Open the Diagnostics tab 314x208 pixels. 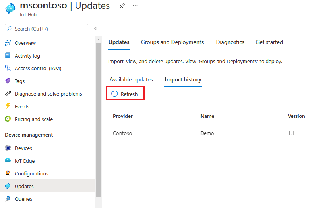point(230,42)
